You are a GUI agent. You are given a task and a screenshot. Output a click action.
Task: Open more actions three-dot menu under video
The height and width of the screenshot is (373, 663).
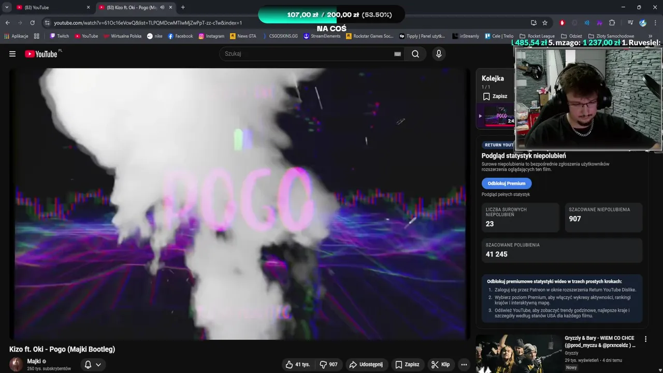click(464, 364)
